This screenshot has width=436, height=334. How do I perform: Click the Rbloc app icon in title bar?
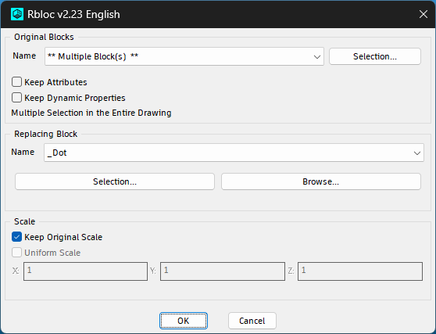click(17, 14)
